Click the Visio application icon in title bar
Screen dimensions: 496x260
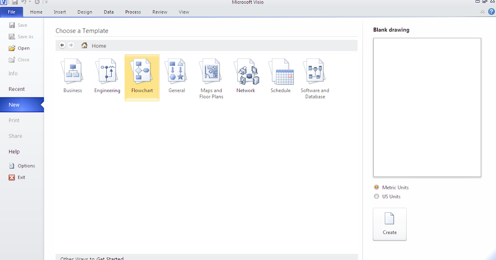pos(3,2)
